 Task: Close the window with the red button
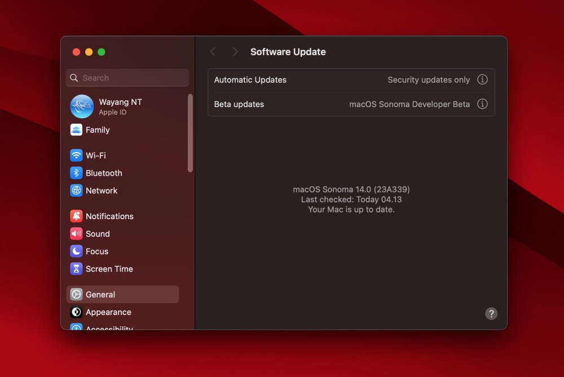76,52
